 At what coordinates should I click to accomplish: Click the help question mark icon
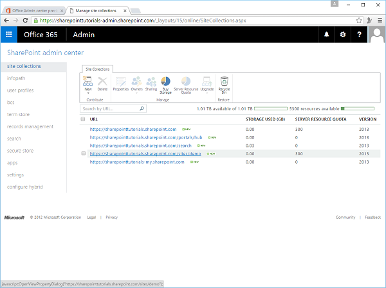pyautogui.click(x=359, y=35)
